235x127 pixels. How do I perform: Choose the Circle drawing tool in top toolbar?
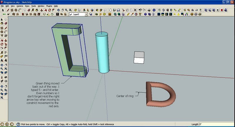(x=16, y=10)
